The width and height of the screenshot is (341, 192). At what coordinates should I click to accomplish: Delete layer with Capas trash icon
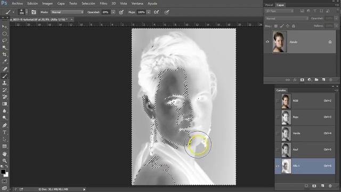(330, 80)
